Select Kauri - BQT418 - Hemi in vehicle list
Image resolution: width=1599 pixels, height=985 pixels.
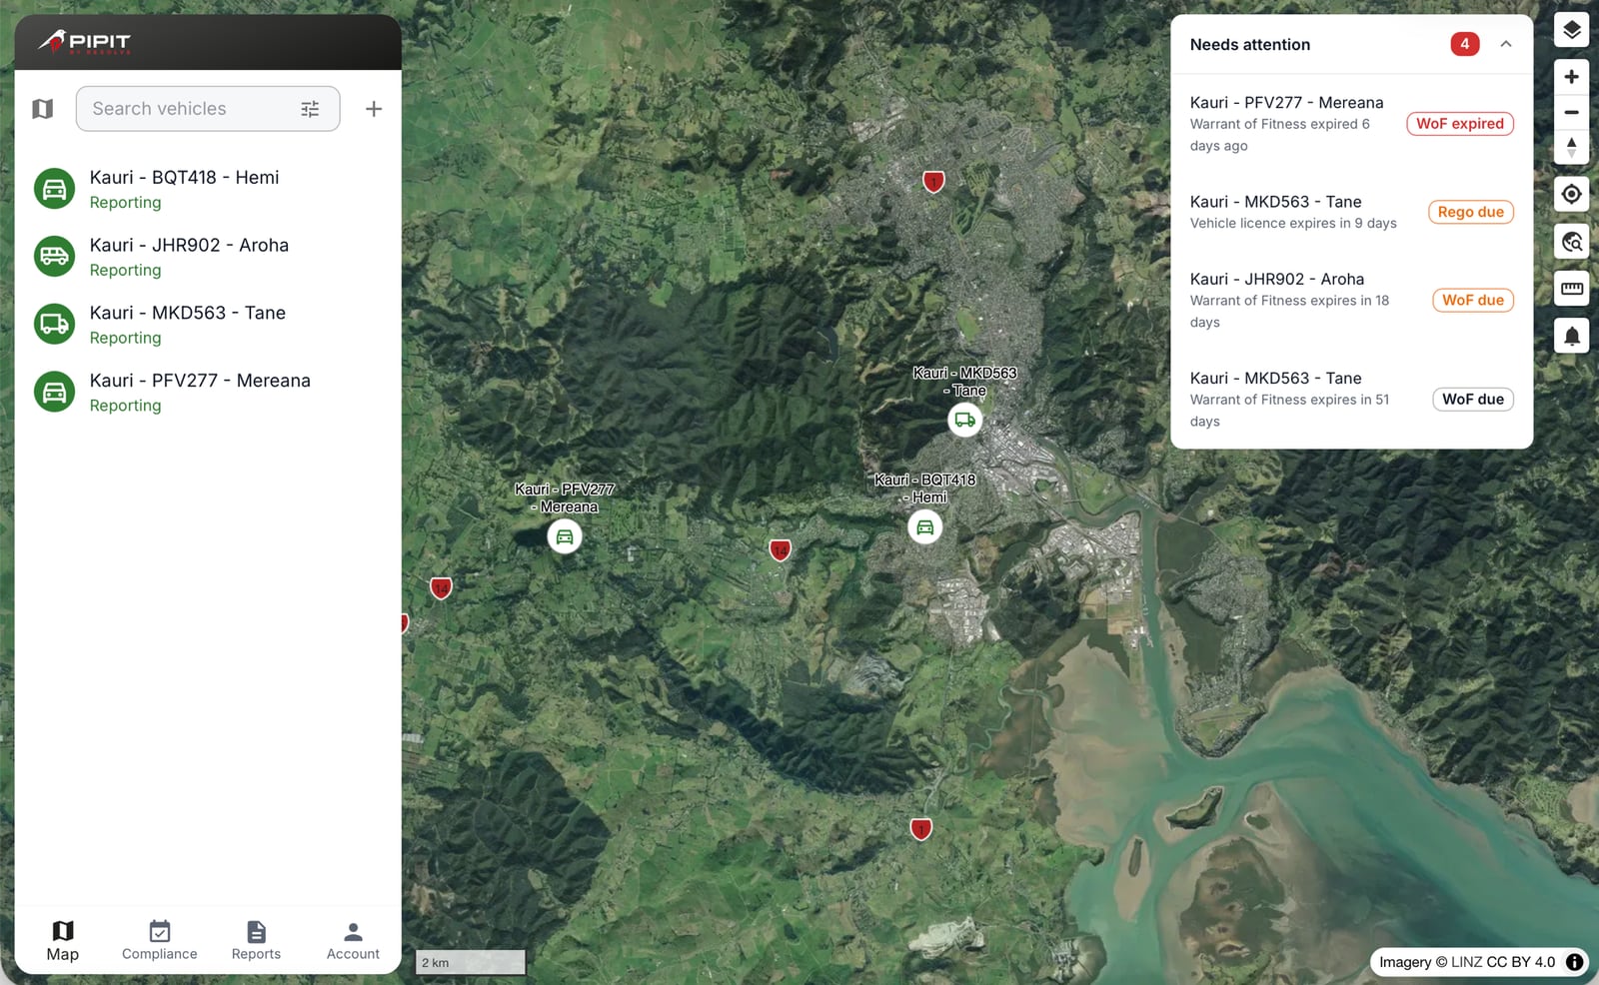coord(208,189)
